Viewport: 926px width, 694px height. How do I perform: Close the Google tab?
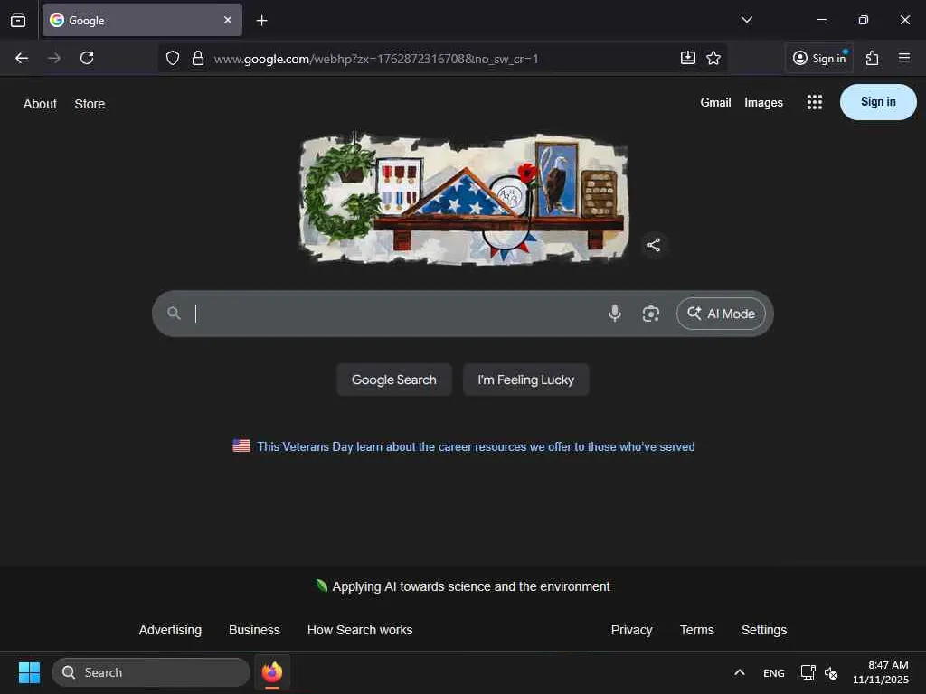click(x=228, y=20)
